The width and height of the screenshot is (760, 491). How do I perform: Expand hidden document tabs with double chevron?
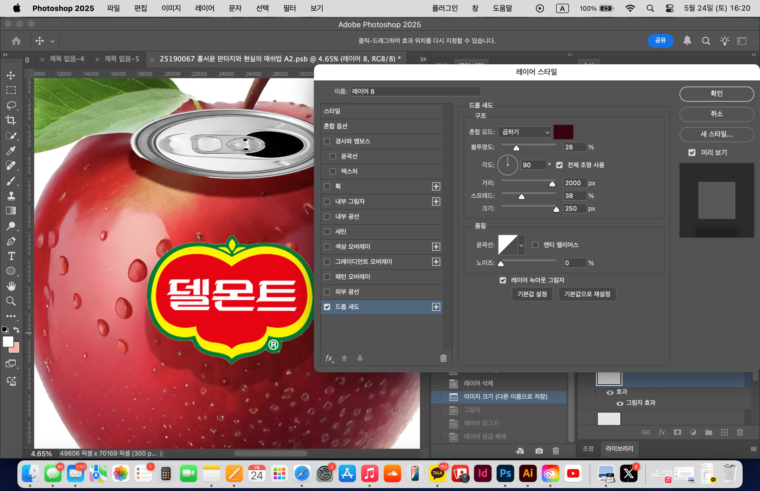point(423,59)
